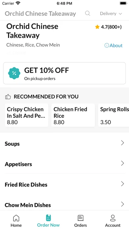Tap the thumbs-up recommended icon
129x229 pixels.
point(8,97)
